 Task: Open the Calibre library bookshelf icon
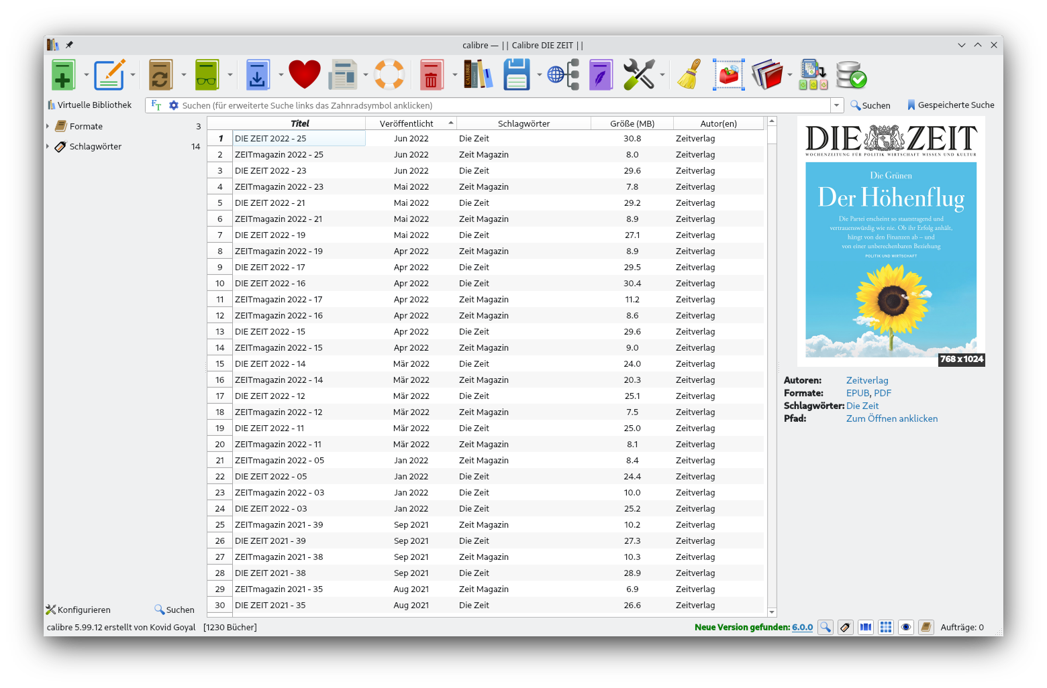478,74
